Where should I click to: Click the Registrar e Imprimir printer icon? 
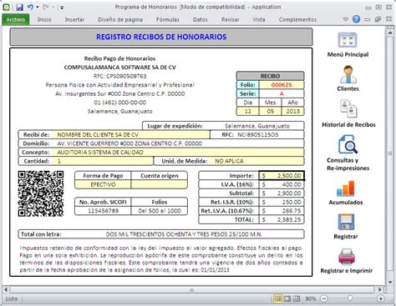pos(347,256)
